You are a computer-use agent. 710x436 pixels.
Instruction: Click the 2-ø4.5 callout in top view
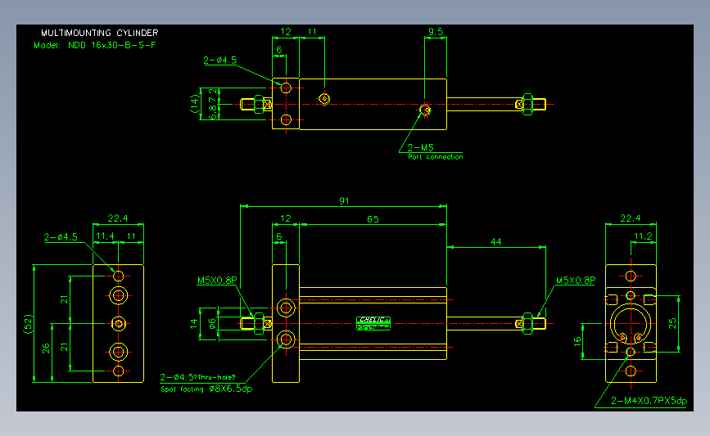pyautogui.click(x=220, y=61)
